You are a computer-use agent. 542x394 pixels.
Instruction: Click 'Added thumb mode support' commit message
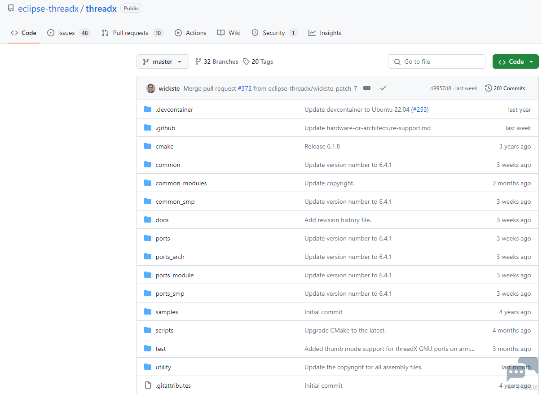[x=389, y=349]
